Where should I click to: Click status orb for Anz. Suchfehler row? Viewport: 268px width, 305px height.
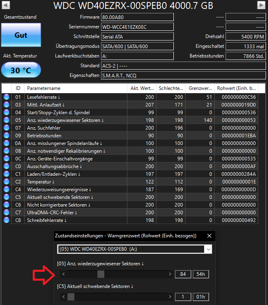pos(6,128)
